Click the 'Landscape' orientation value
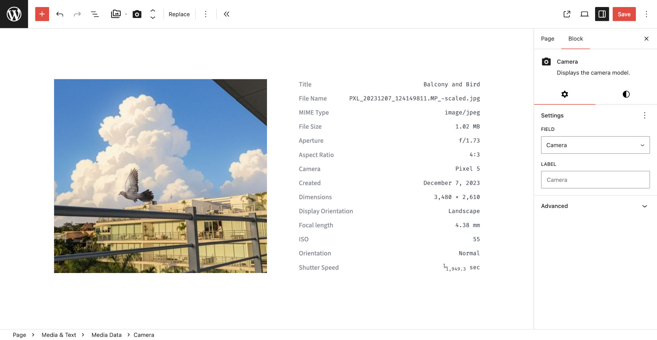Viewport: 657px width, 340px height. (464, 211)
